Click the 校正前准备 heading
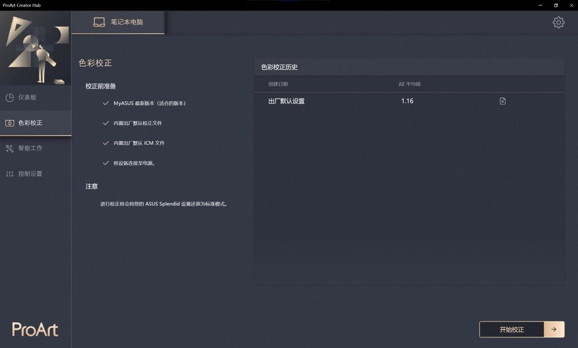The image size is (578, 348). pos(101,86)
